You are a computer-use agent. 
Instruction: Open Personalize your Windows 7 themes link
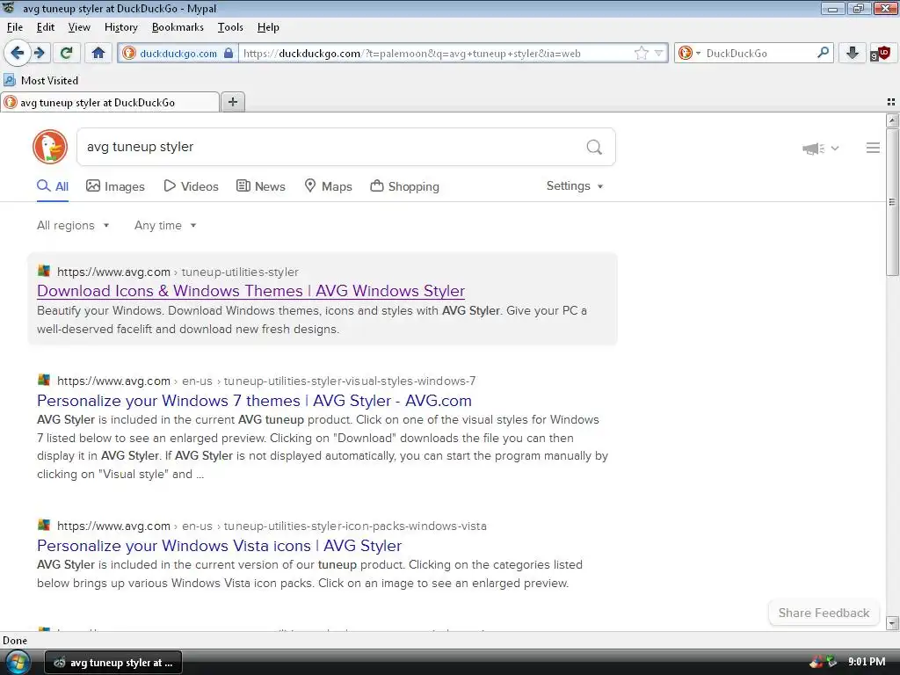[254, 401]
